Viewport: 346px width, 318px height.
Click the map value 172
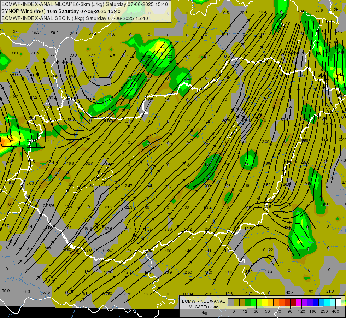pyautogui.click(x=207, y=121)
